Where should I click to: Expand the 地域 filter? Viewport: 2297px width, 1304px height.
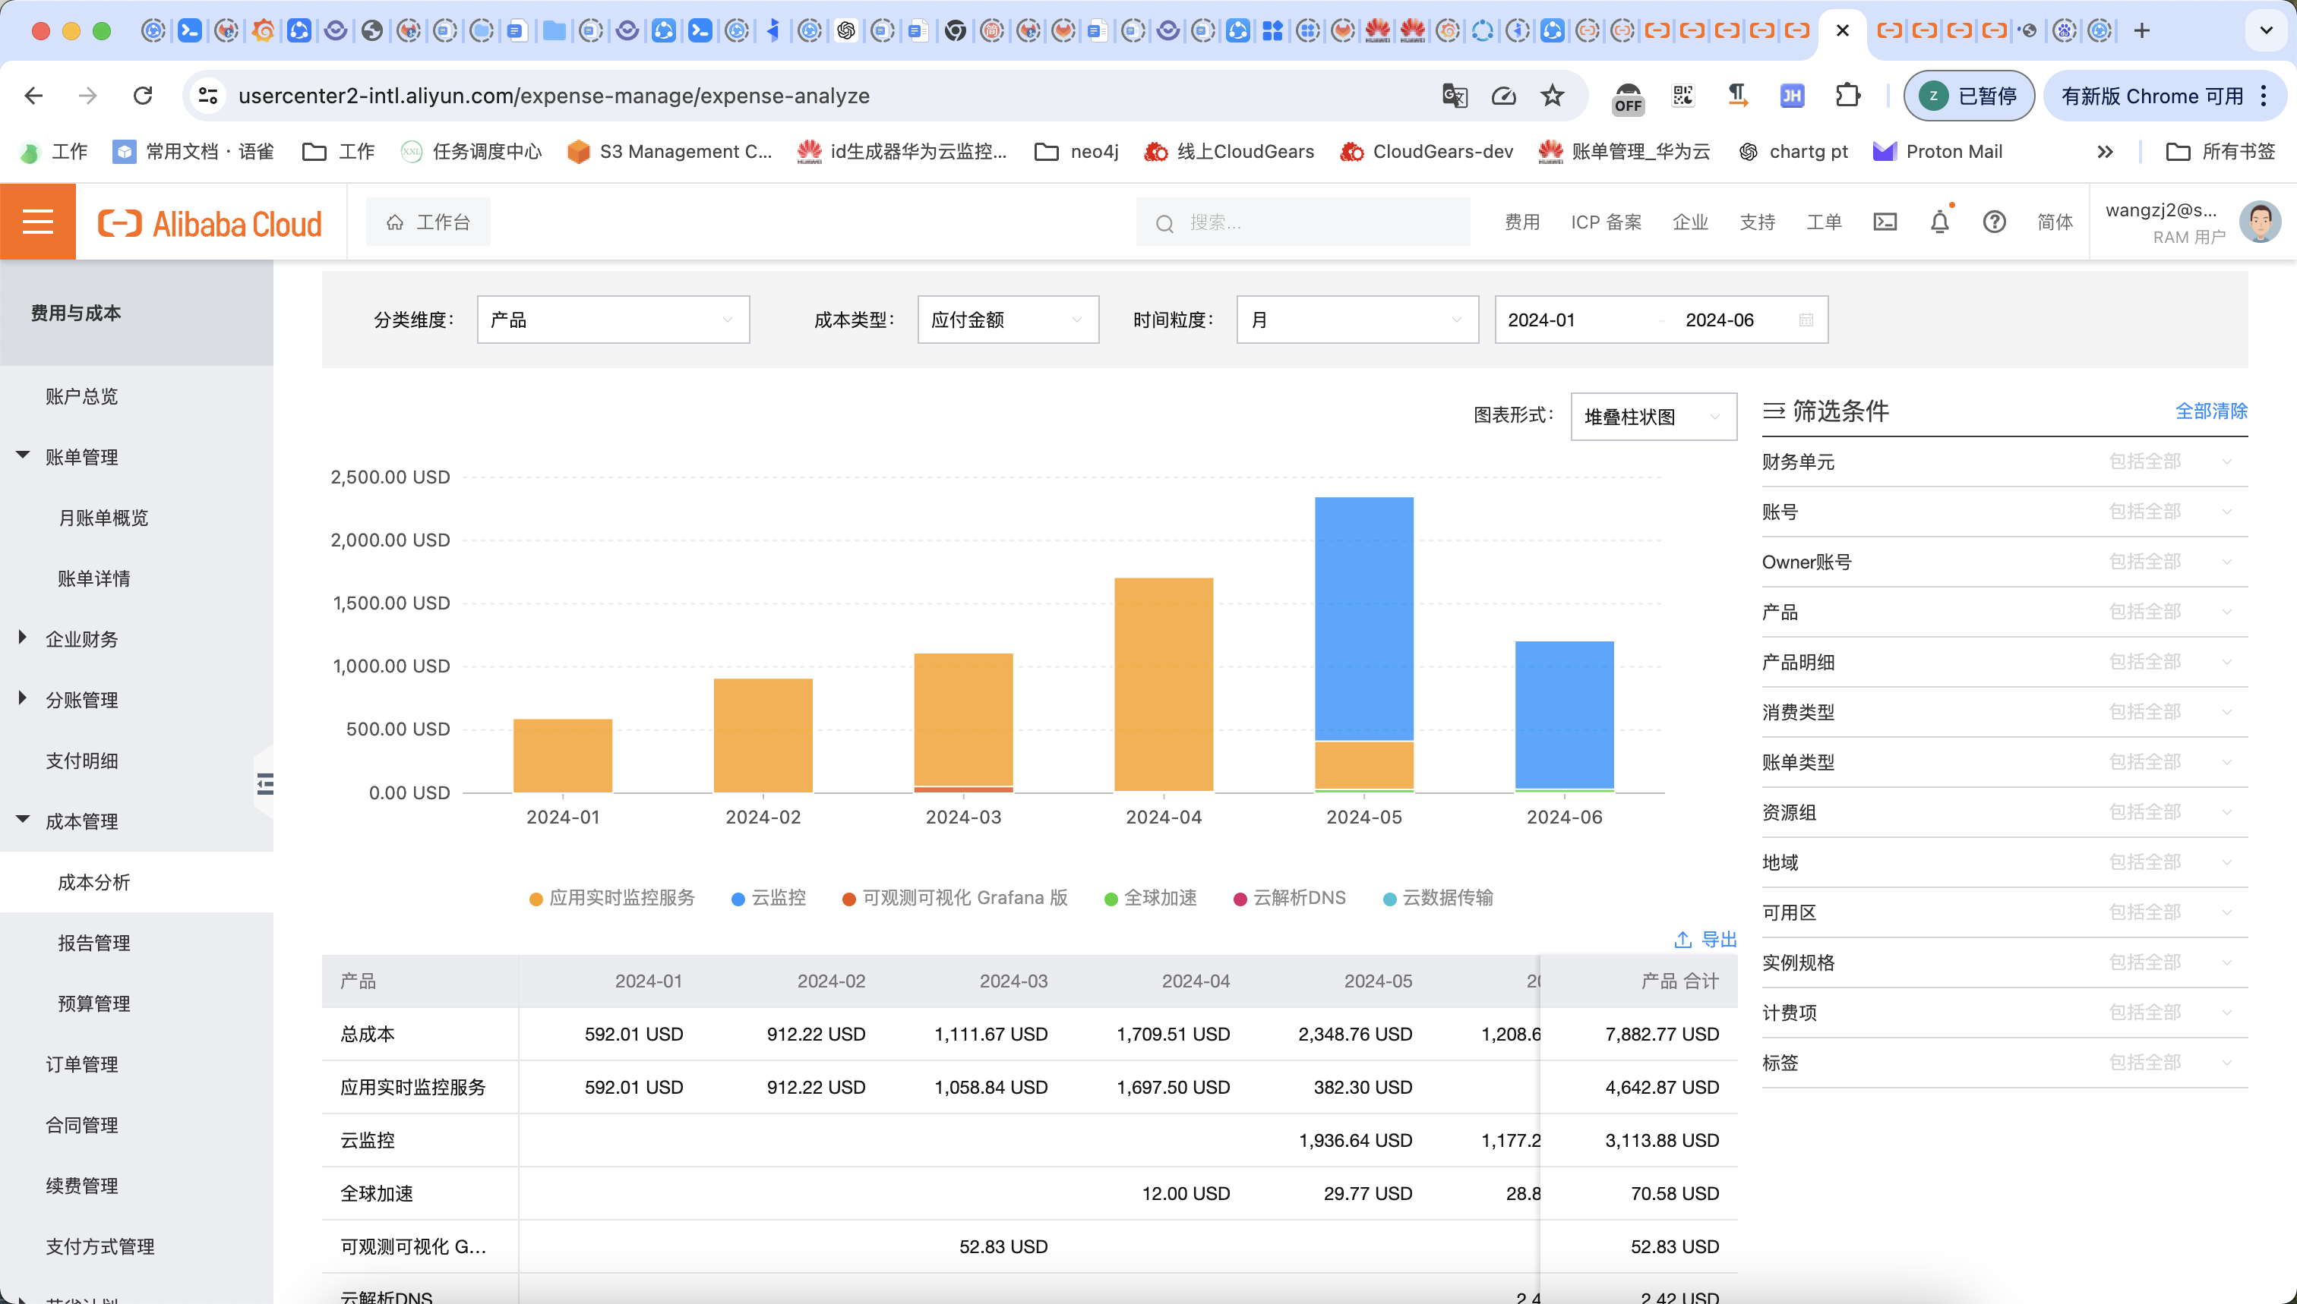coord(2005,862)
